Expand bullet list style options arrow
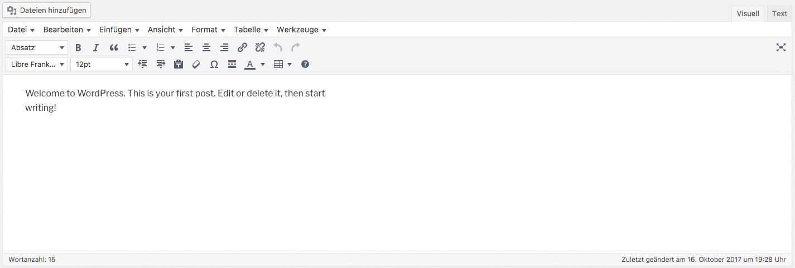 pos(144,47)
